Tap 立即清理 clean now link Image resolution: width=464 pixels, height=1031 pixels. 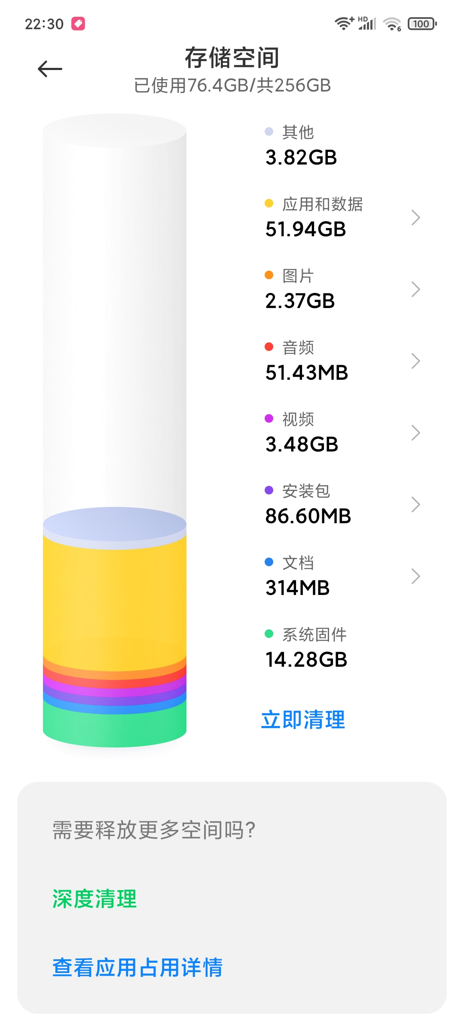point(303,720)
